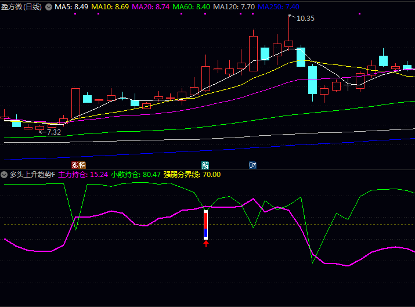Open the 盈方微(日线) chart title
This screenshot has height=307, width=415.
pos(22,7)
